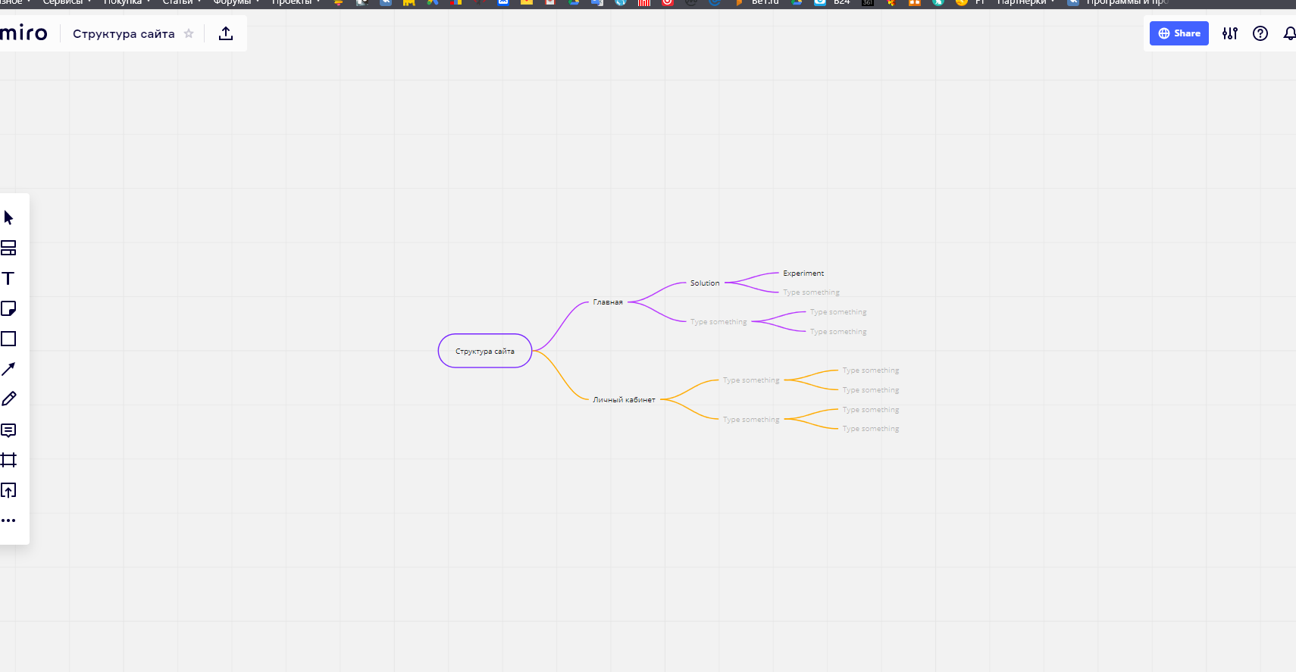Open the help question mark icon

pyautogui.click(x=1260, y=33)
